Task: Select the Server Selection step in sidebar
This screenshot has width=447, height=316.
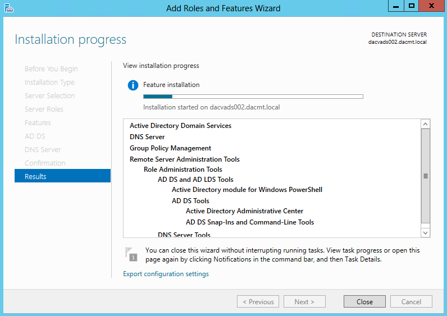Action: [49, 96]
